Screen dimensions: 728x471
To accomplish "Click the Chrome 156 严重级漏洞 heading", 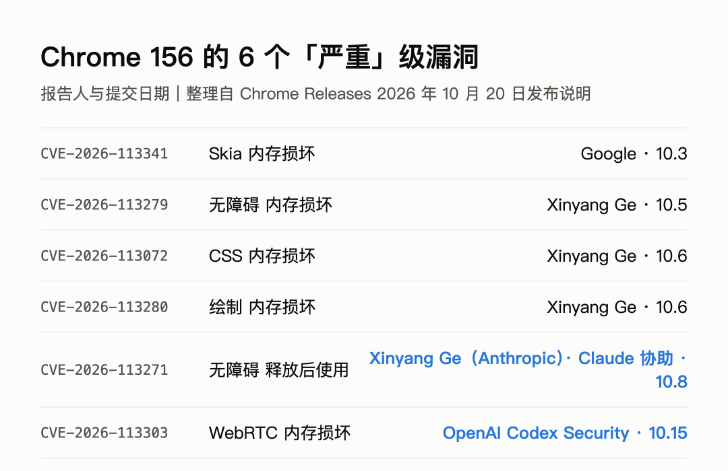I will pyautogui.click(x=260, y=57).
